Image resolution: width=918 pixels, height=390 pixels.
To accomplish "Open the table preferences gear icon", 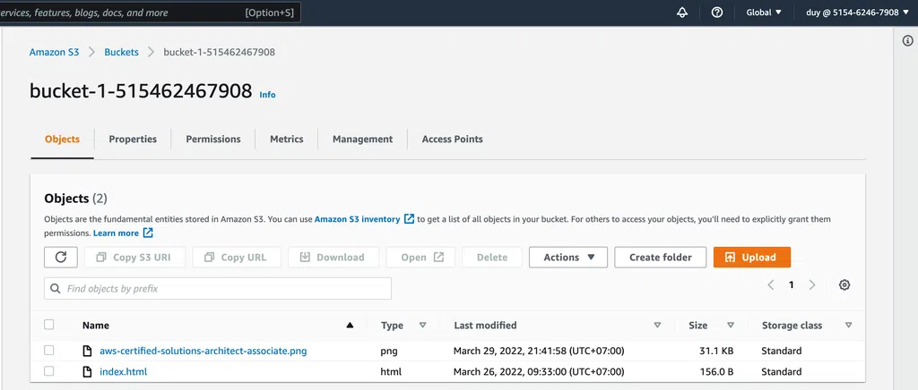I will point(844,285).
